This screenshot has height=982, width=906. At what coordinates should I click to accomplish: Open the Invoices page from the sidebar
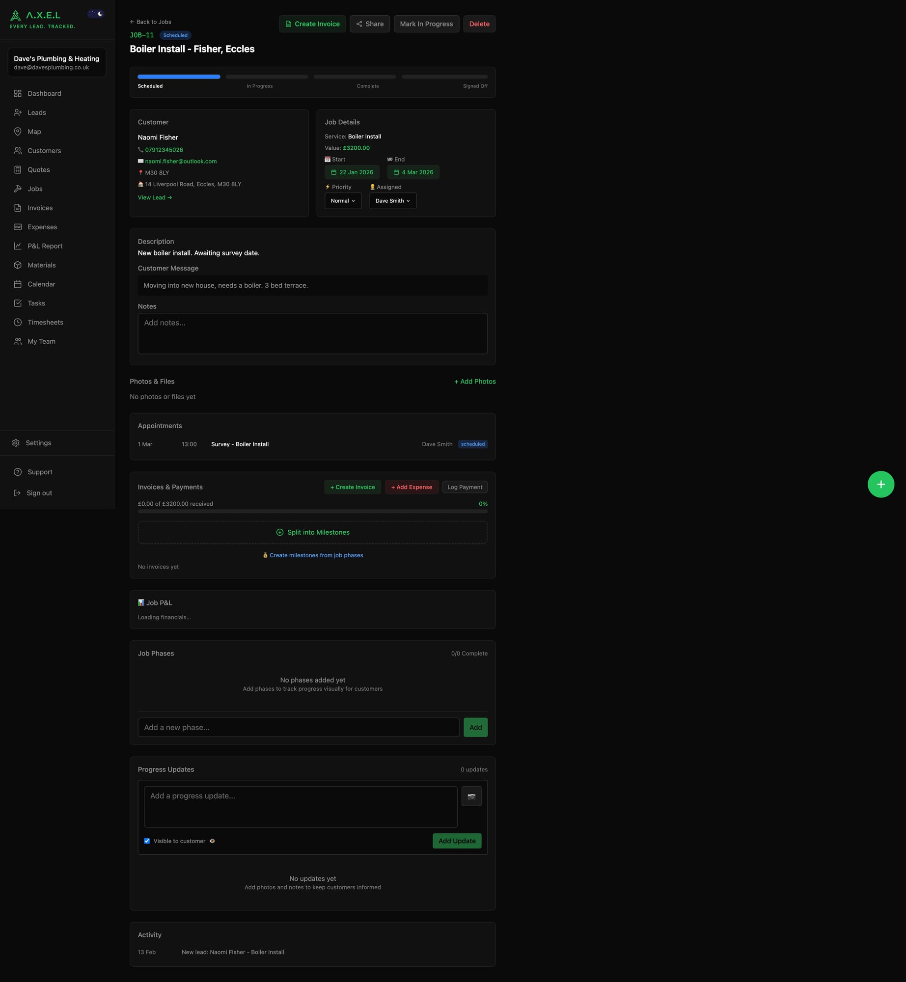pos(39,208)
